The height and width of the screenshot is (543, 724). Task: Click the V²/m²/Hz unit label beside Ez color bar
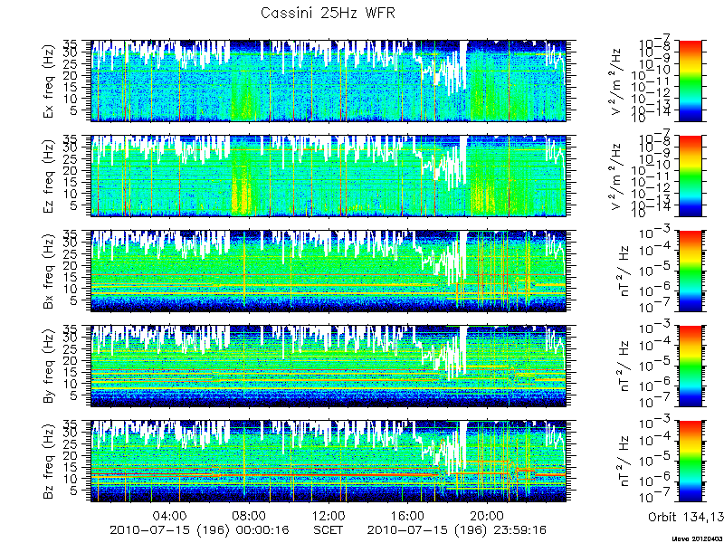pyautogui.click(x=617, y=176)
